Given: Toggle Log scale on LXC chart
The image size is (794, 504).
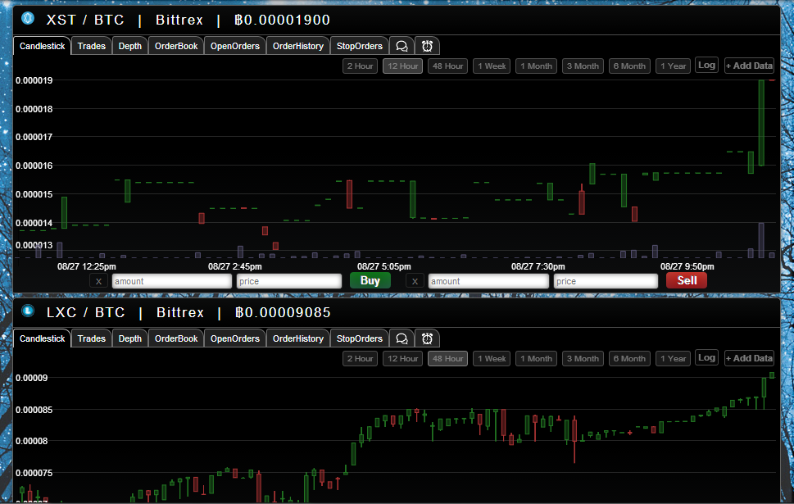Looking at the screenshot, I should click(x=706, y=357).
